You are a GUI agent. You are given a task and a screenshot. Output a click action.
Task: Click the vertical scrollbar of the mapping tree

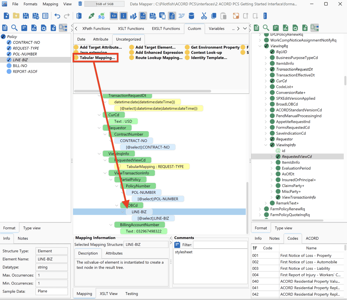(247, 207)
